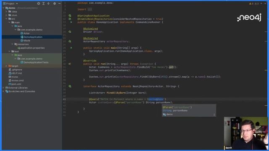Open more options in the parameter popup

(214, 115)
